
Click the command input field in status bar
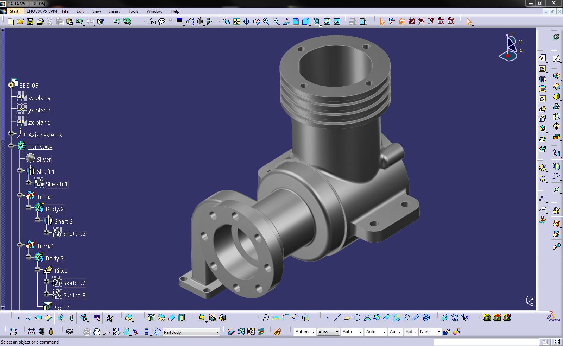486,342
